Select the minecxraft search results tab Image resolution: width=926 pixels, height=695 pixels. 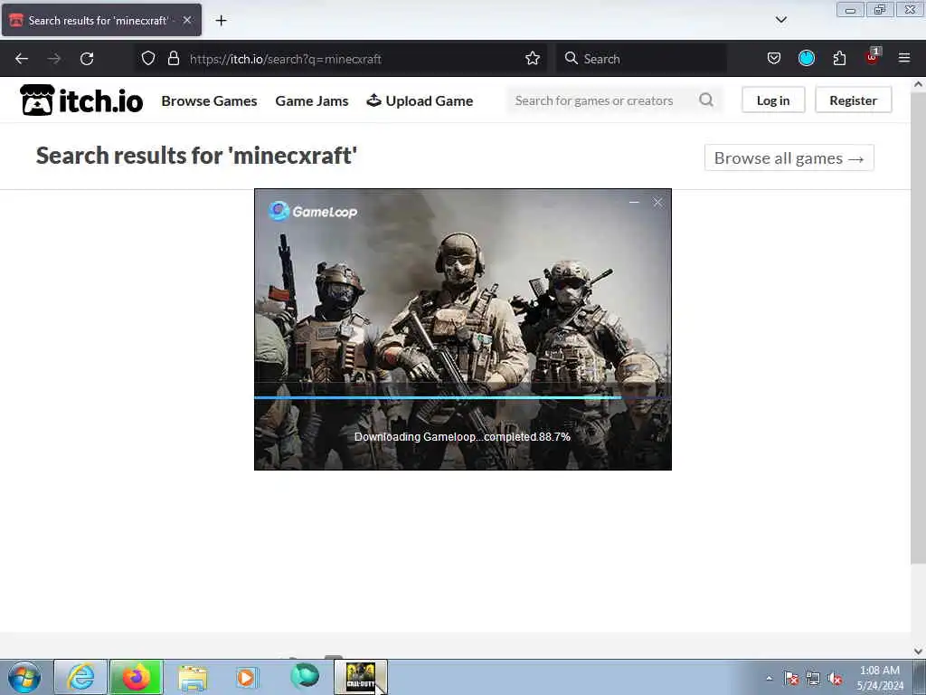tap(98, 20)
